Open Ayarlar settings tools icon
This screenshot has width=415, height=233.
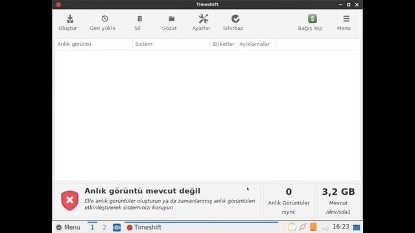coord(203,19)
